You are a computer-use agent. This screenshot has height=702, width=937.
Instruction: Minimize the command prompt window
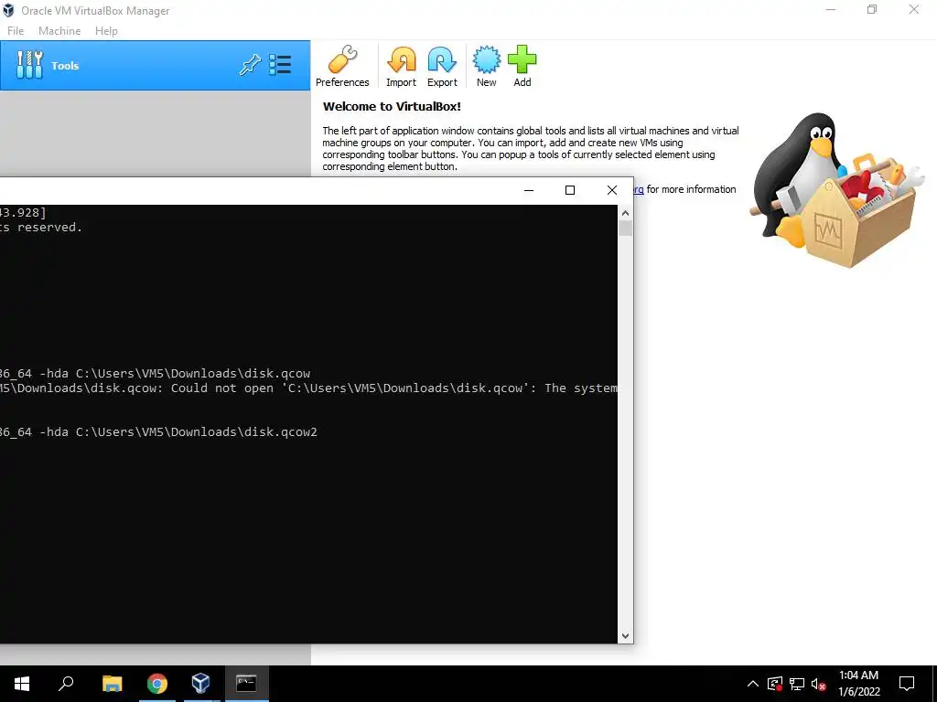pyautogui.click(x=529, y=190)
